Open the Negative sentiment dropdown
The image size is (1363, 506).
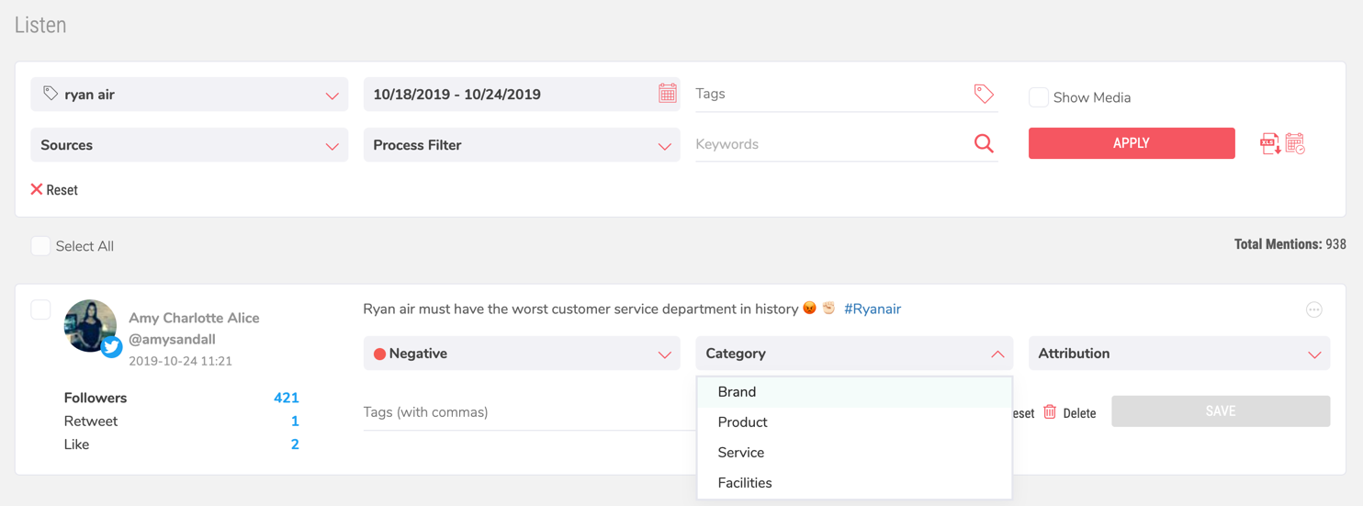point(522,354)
